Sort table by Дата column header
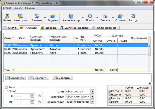Image resolution: width=155 pixels, height=109 pixels. 9,38
